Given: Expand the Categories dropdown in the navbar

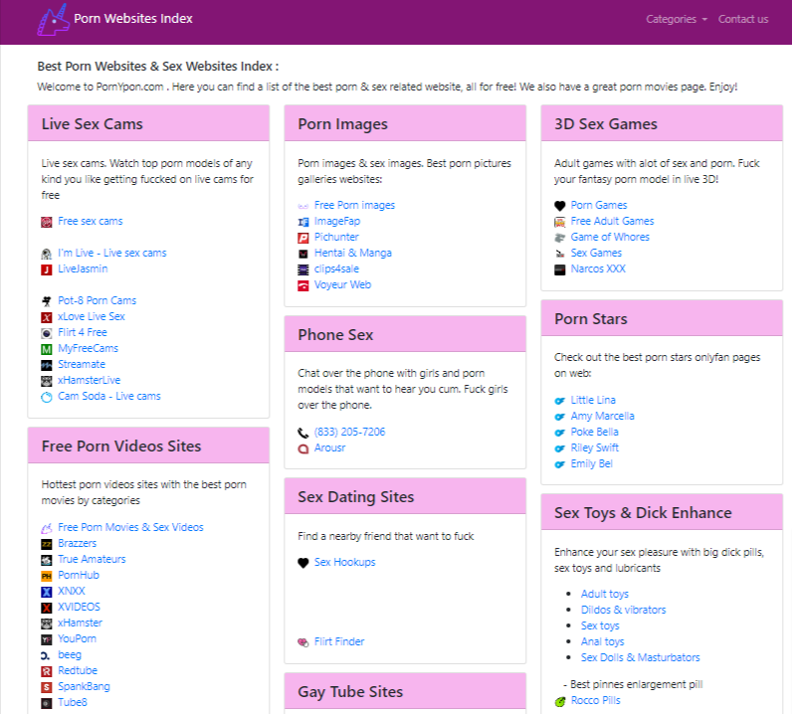Looking at the screenshot, I should (x=676, y=19).
